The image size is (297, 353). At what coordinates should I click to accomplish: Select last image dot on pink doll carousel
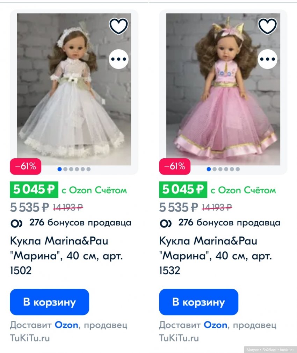pyautogui.click(x=238, y=169)
